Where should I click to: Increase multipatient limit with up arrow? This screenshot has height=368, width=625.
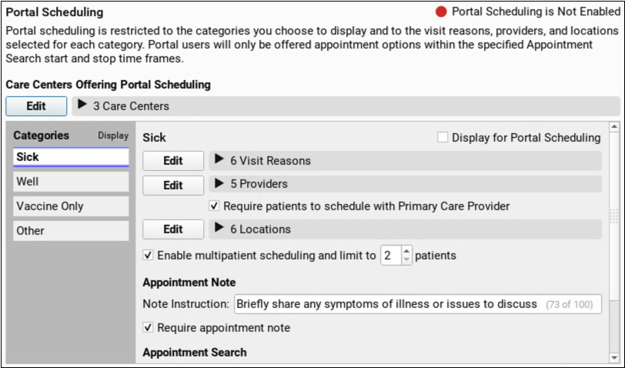point(407,250)
